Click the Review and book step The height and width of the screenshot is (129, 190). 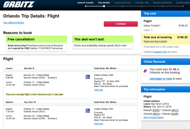(162, 3)
